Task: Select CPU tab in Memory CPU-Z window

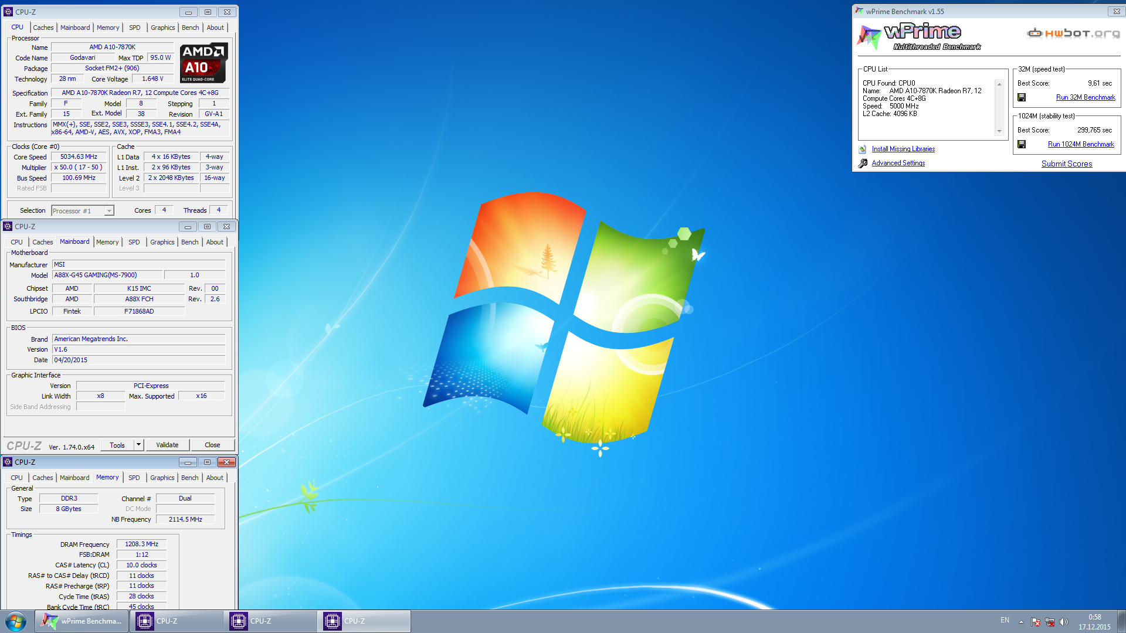Action: pyautogui.click(x=16, y=478)
